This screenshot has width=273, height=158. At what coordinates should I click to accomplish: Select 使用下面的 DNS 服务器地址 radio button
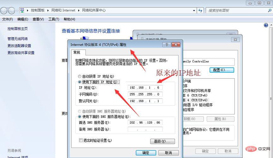79,117
